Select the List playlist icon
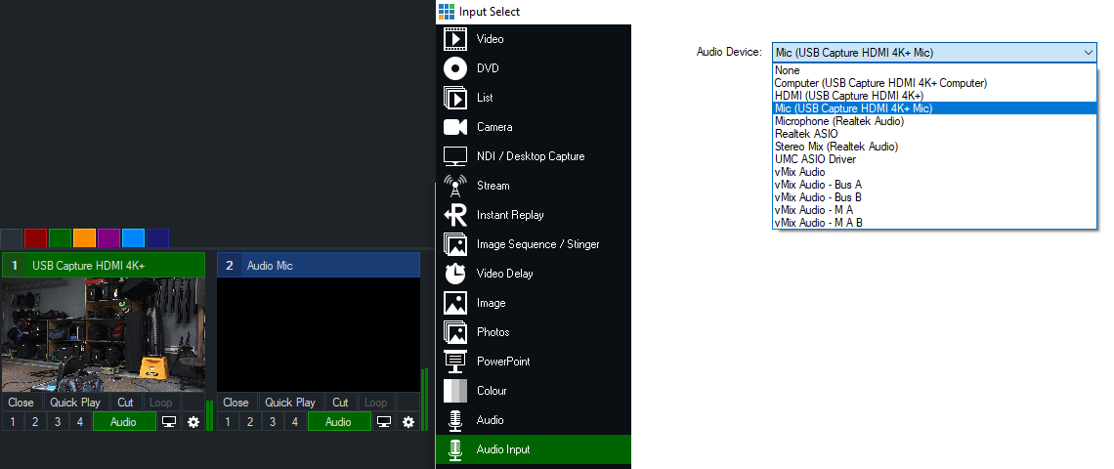The width and height of the screenshot is (1114, 469). point(454,98)
